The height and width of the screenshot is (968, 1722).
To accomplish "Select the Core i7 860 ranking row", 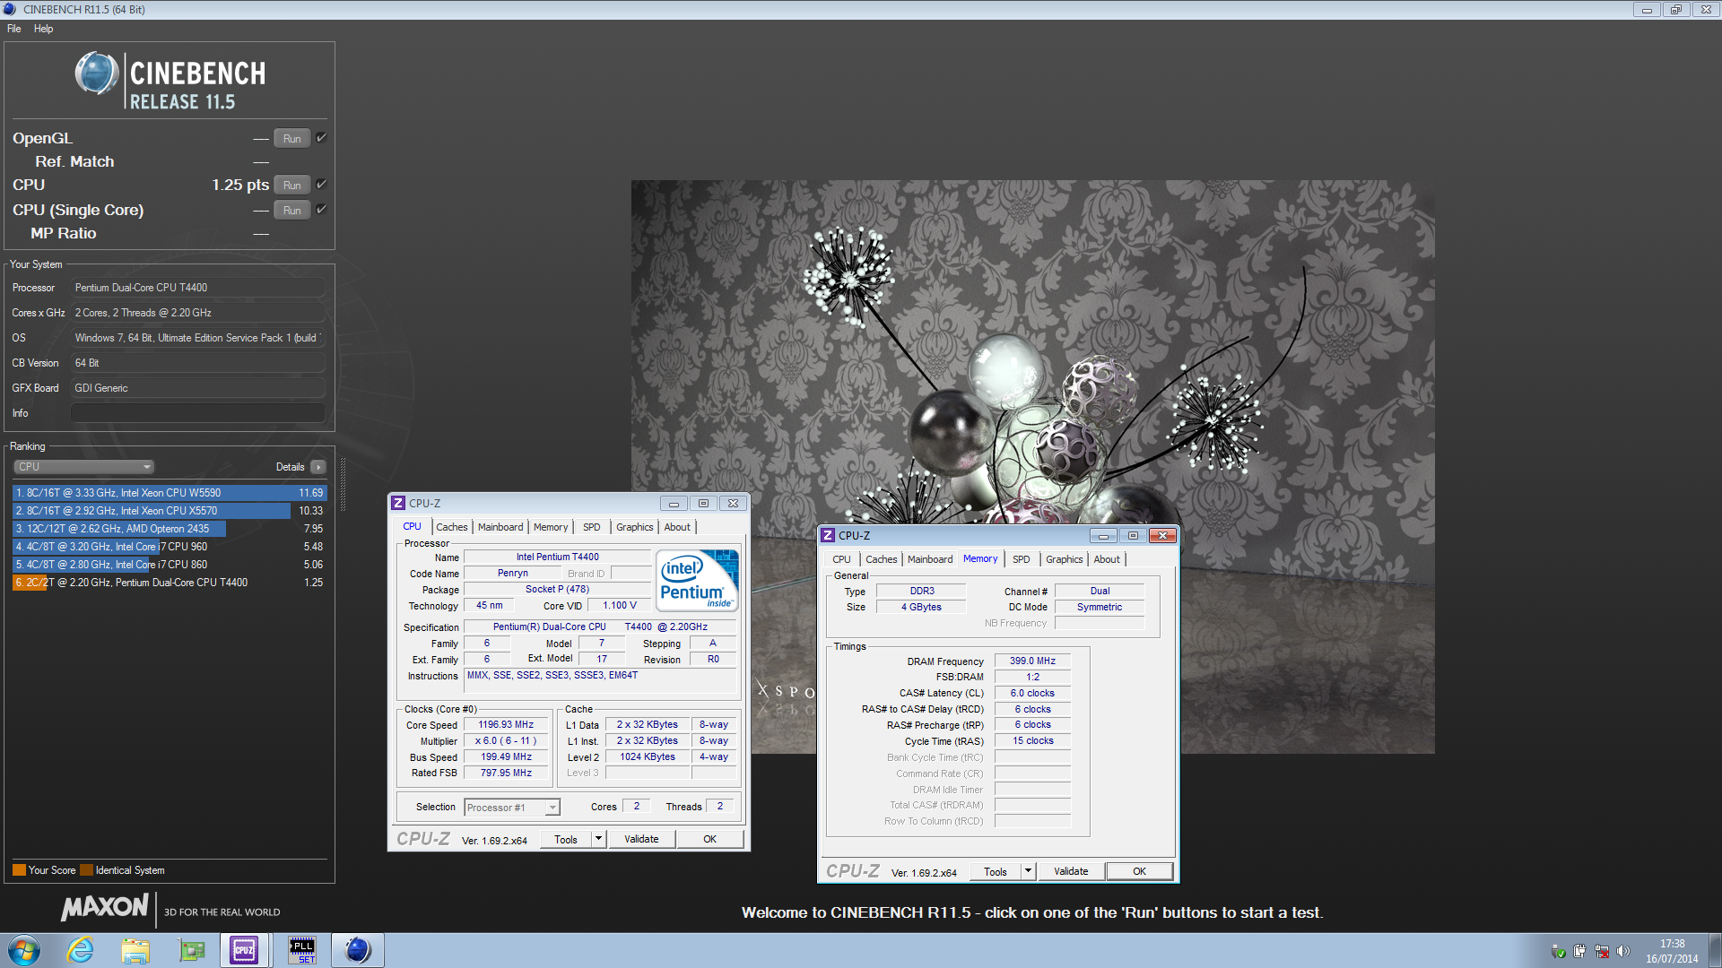I will coord(170,565).
